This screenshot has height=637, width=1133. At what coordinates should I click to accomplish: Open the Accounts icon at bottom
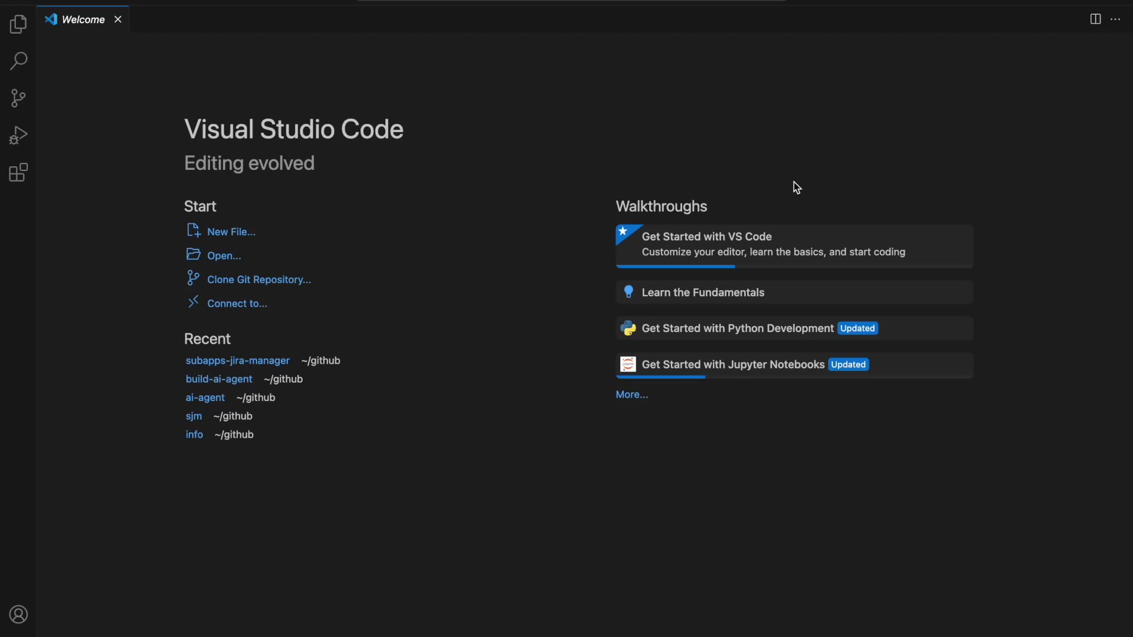(x=18, y=615)
